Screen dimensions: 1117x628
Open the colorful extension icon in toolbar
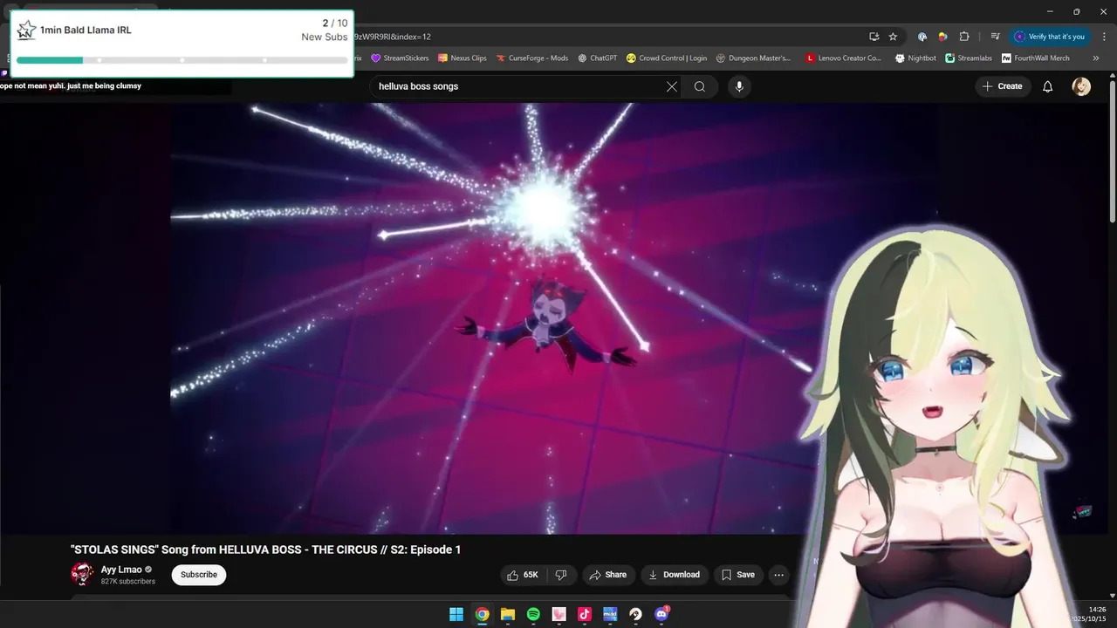pos(942,37)
